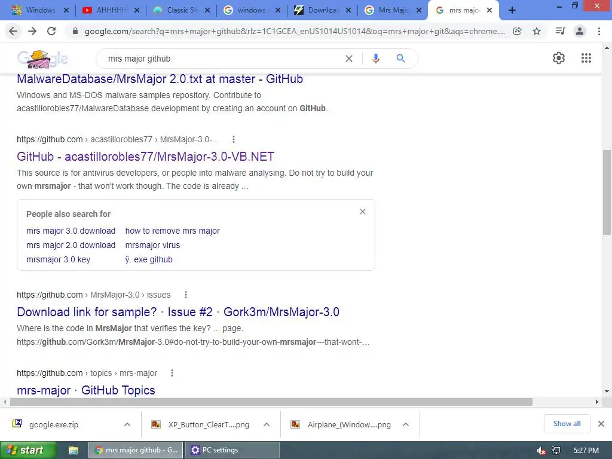Screen dimensions: 612x459
Task: Close the Download tab
Action: (x=348, y=11)
